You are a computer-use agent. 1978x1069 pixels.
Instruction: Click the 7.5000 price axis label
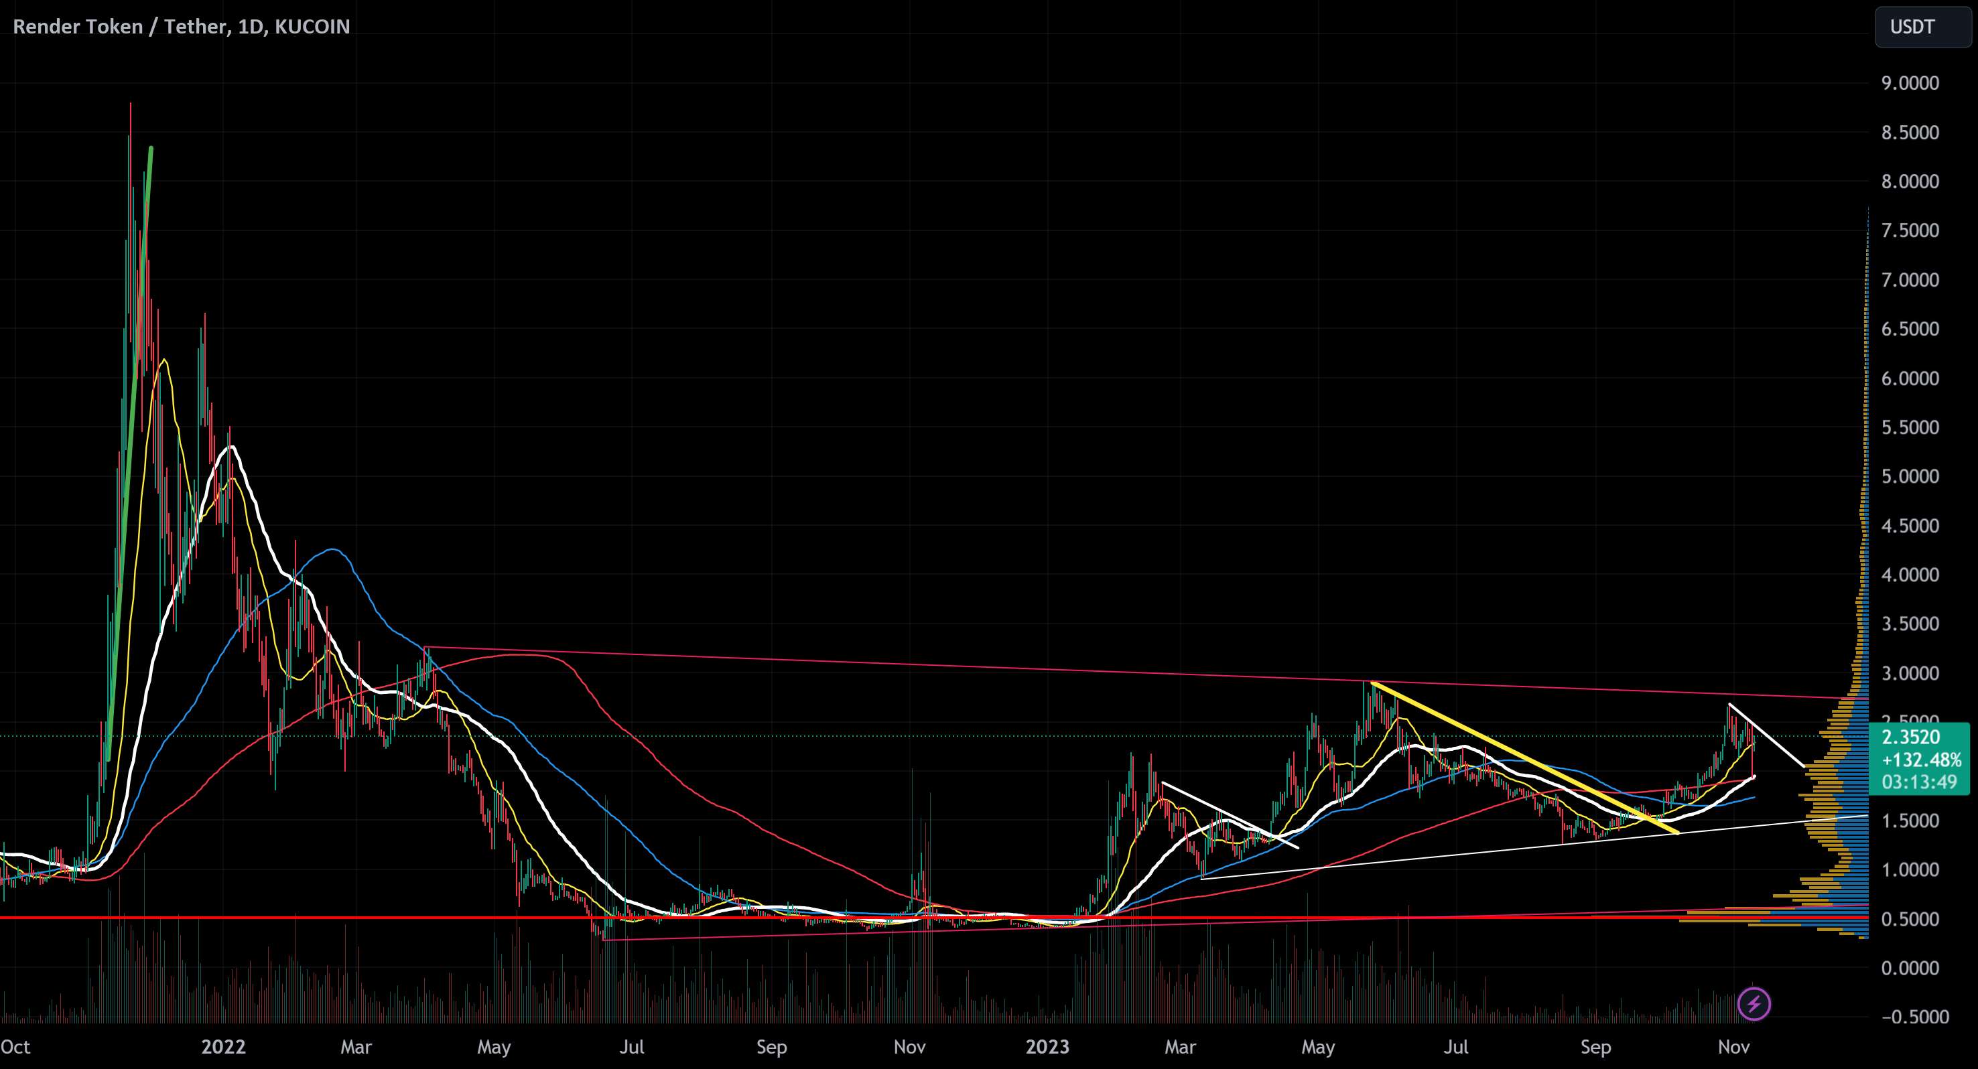click(x=1910, y=230)
